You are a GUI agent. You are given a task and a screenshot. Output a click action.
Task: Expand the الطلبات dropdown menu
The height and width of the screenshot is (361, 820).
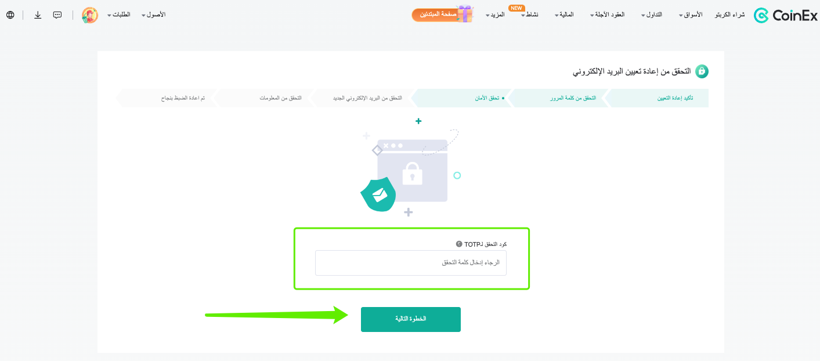[x=119, y=15]
